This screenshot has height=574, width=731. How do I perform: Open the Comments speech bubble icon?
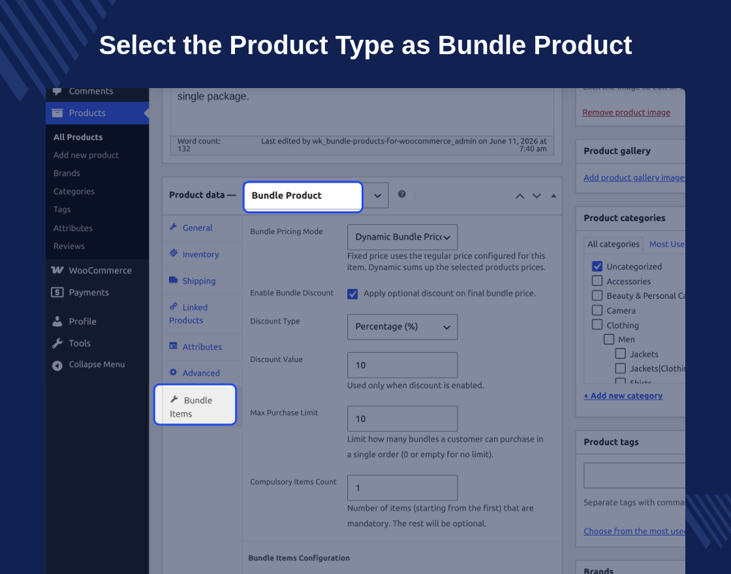tap(57, 91)
